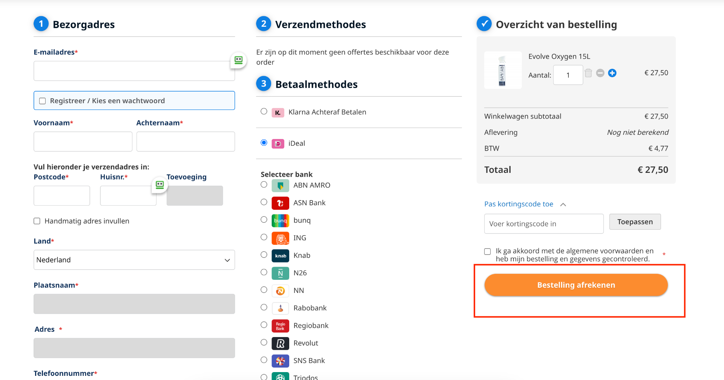Select Klarna Achteraf Betalen radio button
This screenshot has width=724, height=380.
(264, 111)
